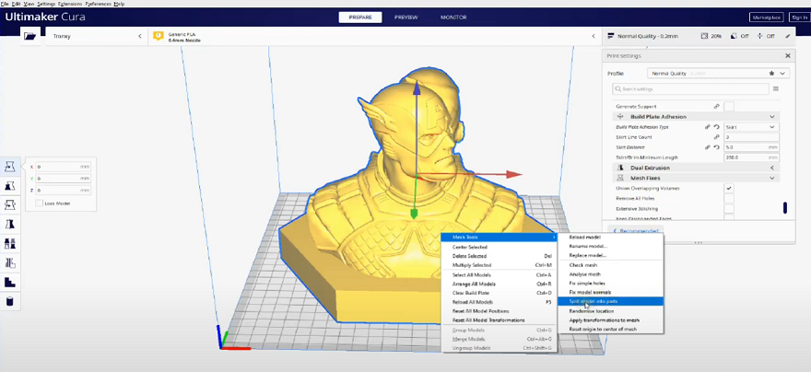Open the Settings menu
Screen dimensions: 811x372
(x=47, y=4)
